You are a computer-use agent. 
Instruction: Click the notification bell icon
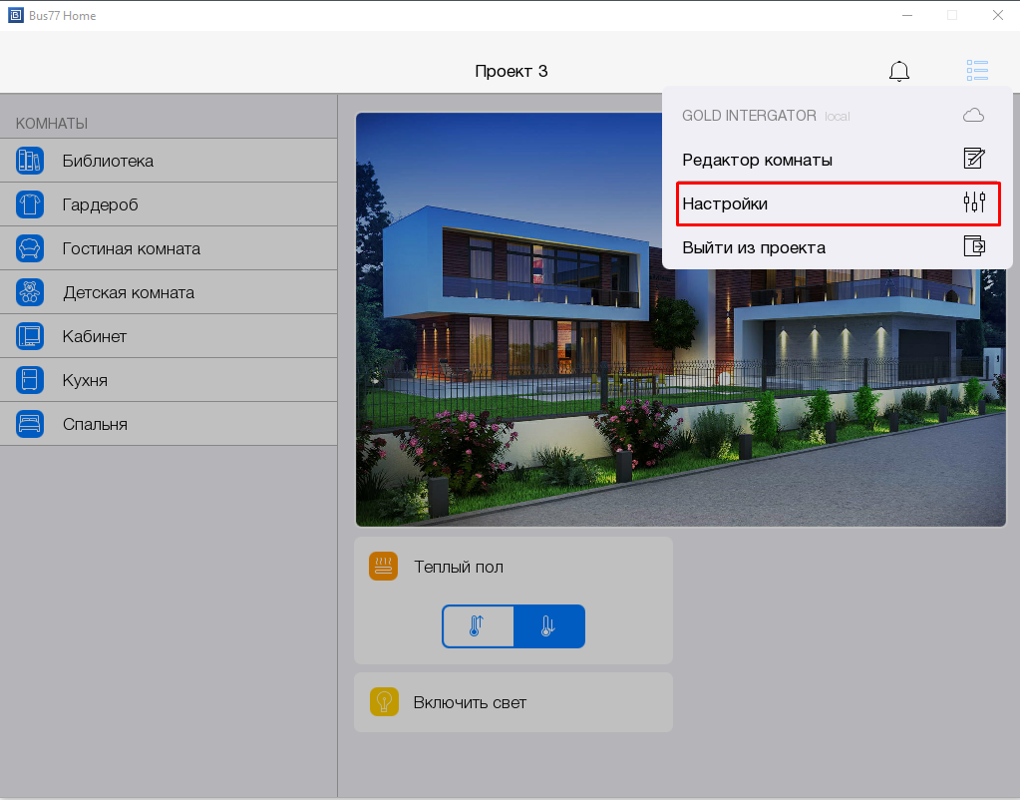click(898, 71)
